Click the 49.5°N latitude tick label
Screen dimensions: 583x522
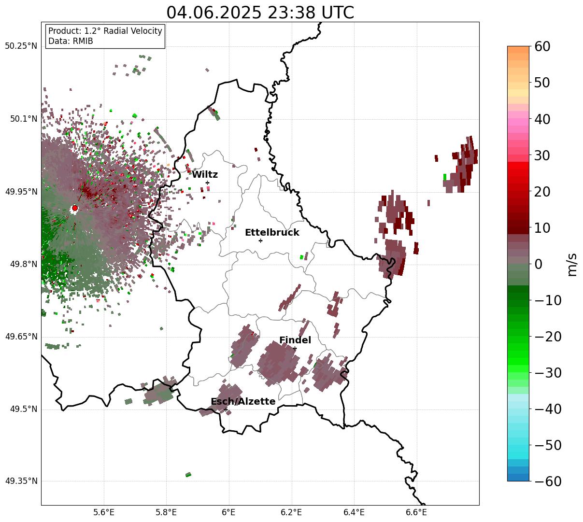(23, 409)
